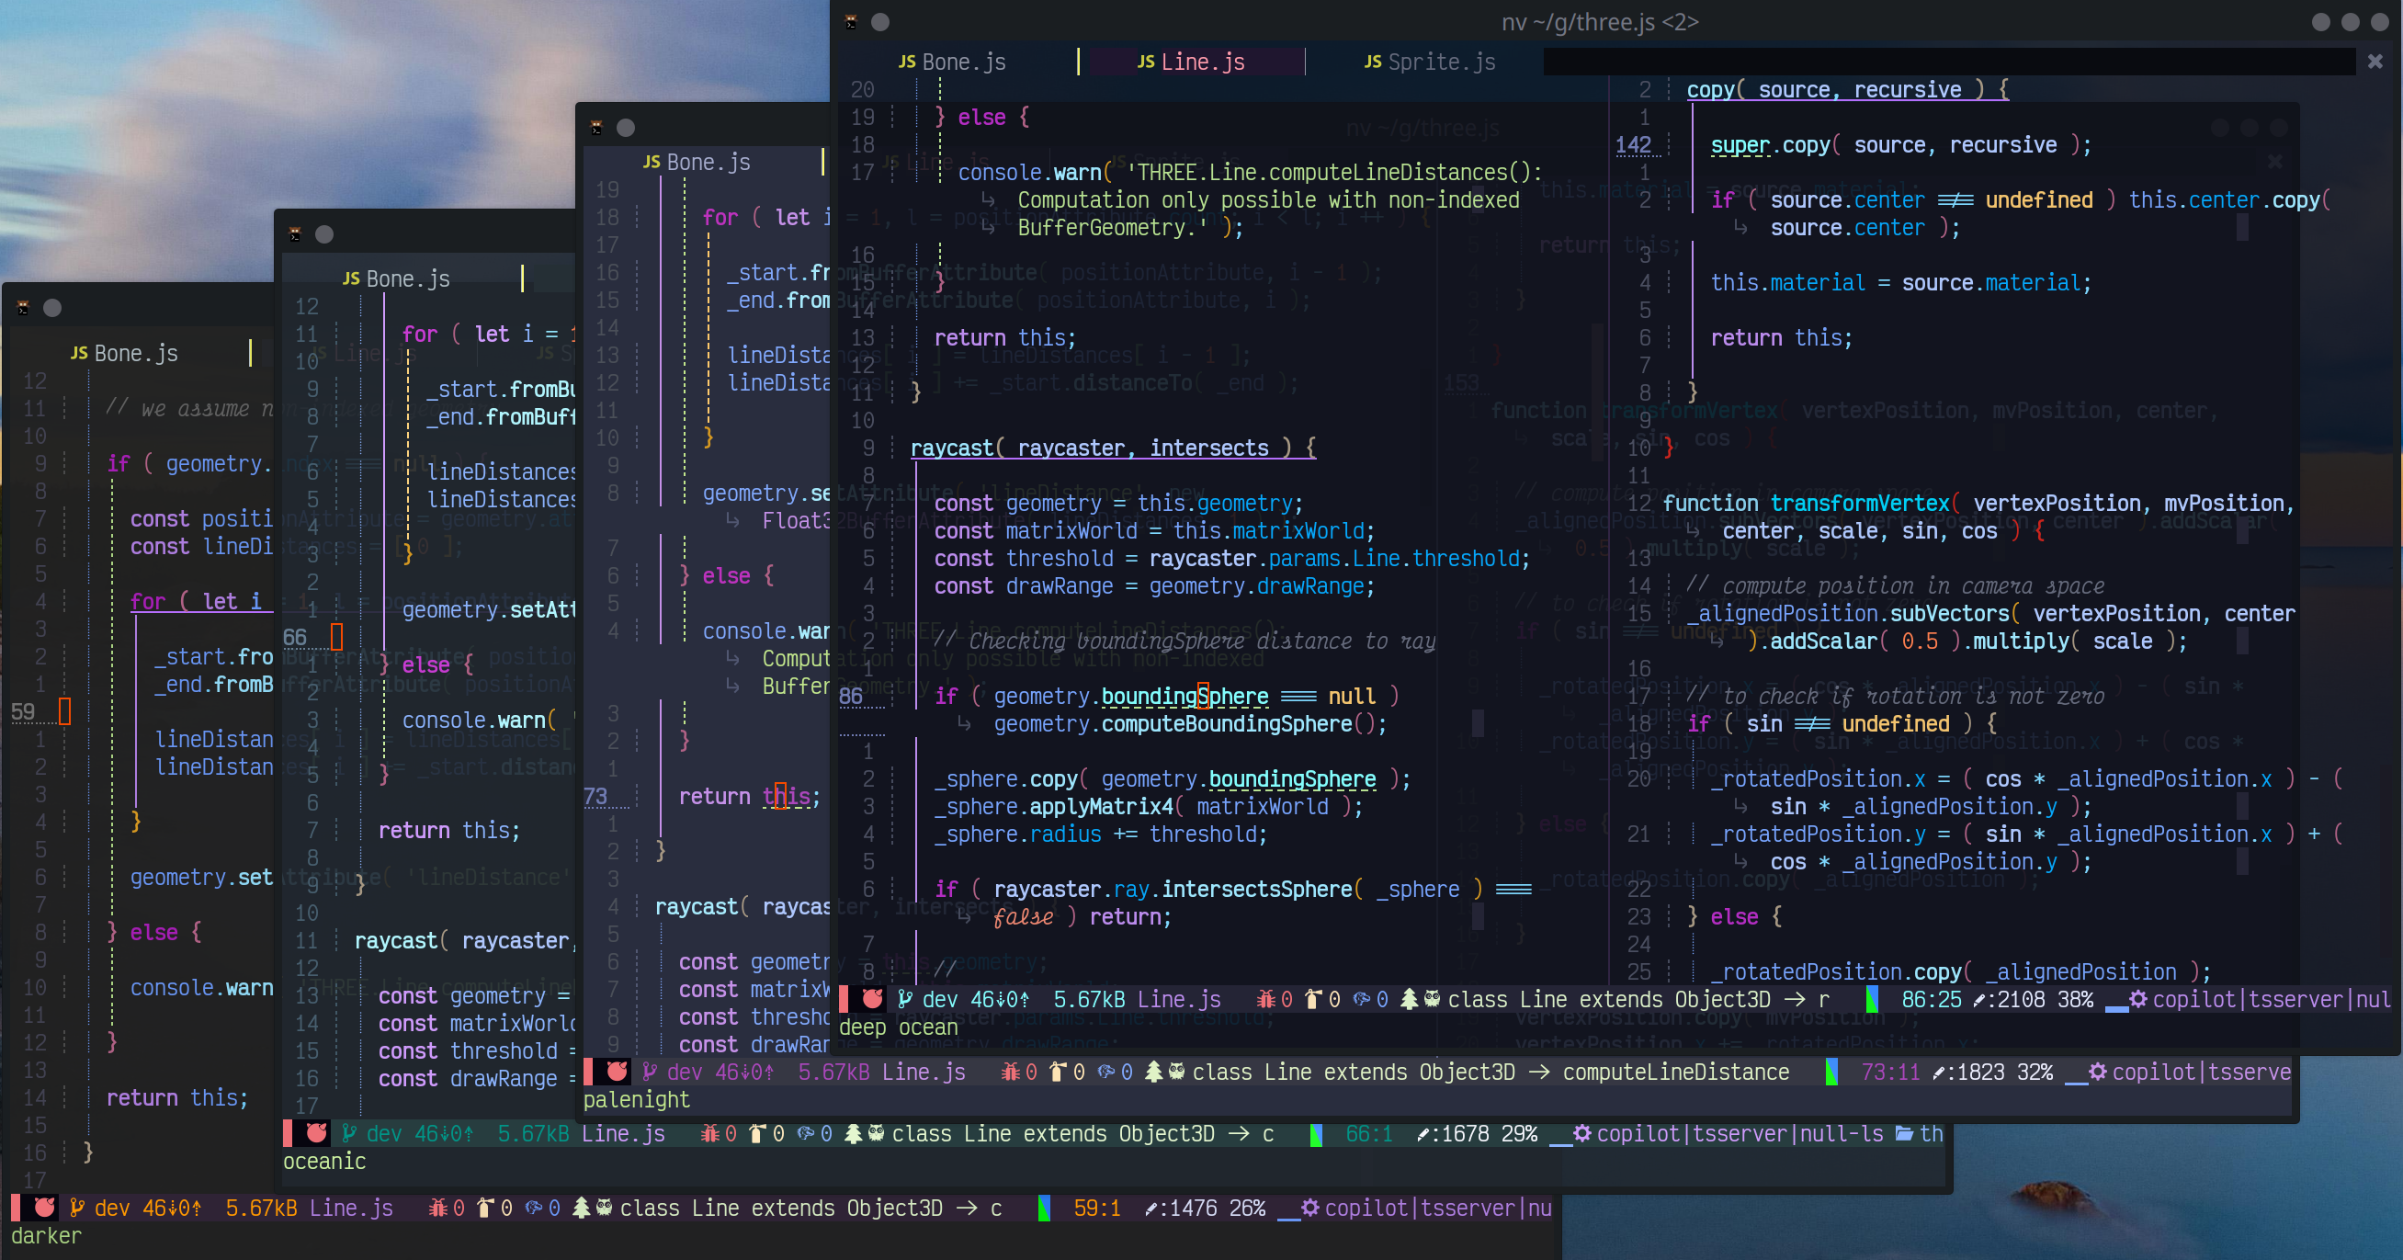Click the gear icon in oceanic statusline
The width and height of the screenshot is (2403, 1260).
[1582, 1133]
